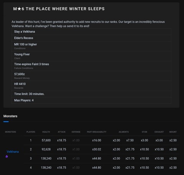Click the quest title heading

[59, 9]
